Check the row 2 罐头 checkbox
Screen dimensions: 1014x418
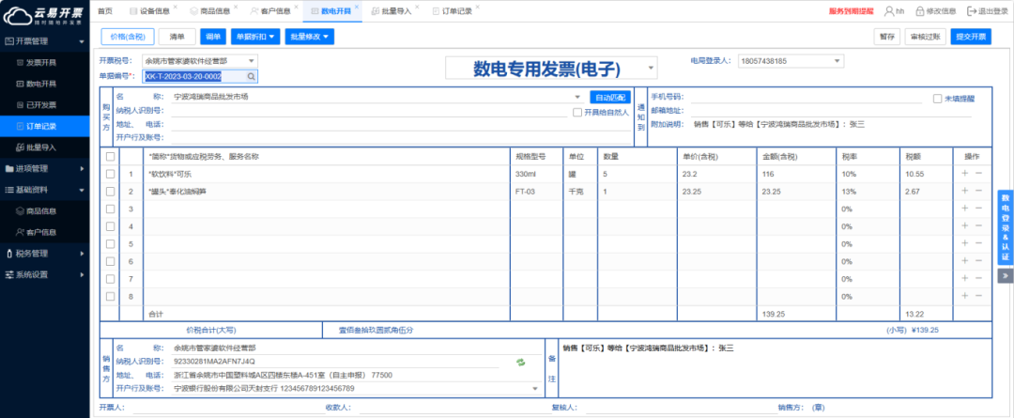(111, 192)
